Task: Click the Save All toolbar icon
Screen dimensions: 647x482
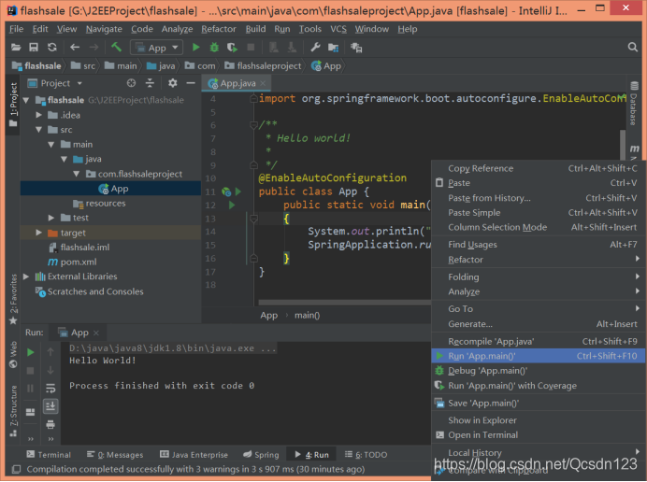Action: pyautogui.click(x=34, y=48)
